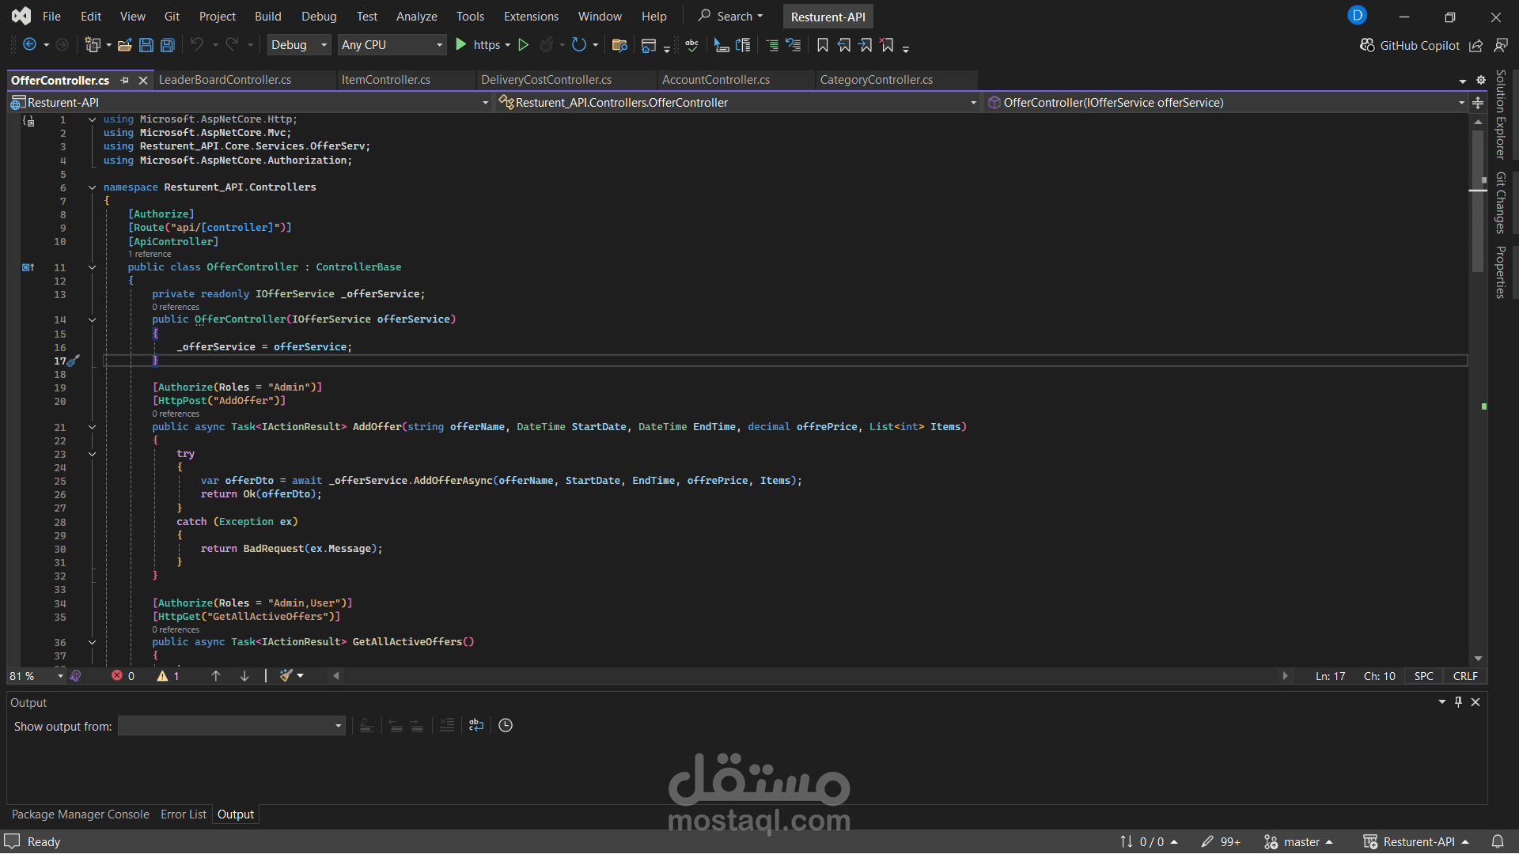Viewport: 1519px width, 854px height.
Task: Click the Undo arrow in the toolbar
Action: click(x=197, y=45)
